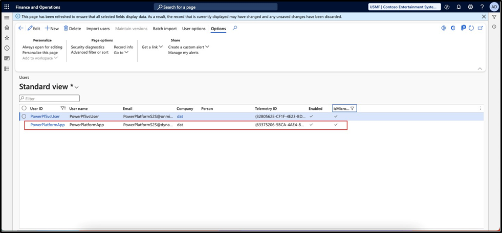
Task: Open PowerPlatformApp user ID link
Action: point(48,125)
